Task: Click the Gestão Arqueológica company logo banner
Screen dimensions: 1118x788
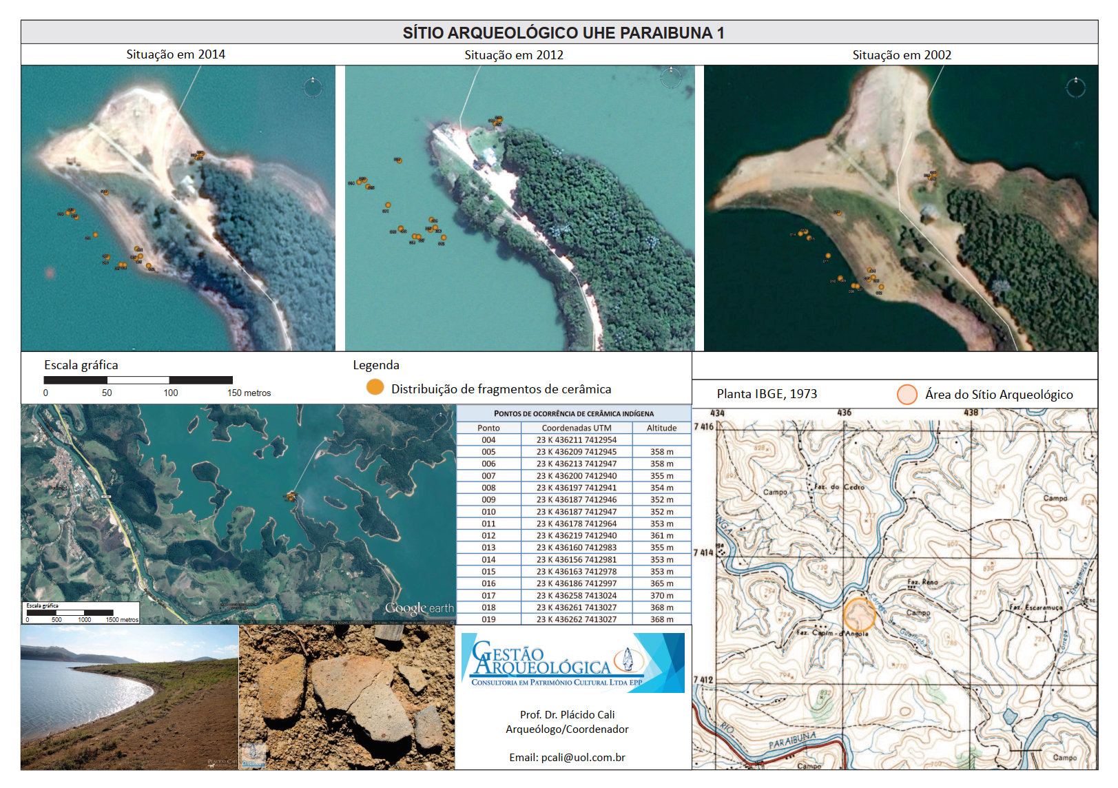Action: pyautogui.click(x=572, y=663)
